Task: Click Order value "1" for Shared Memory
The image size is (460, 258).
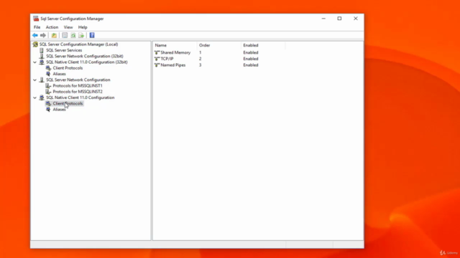Action: [x=201, y=52]
